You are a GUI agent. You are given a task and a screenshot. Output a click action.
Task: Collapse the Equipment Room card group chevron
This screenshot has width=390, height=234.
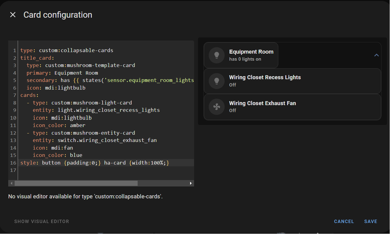376,55
